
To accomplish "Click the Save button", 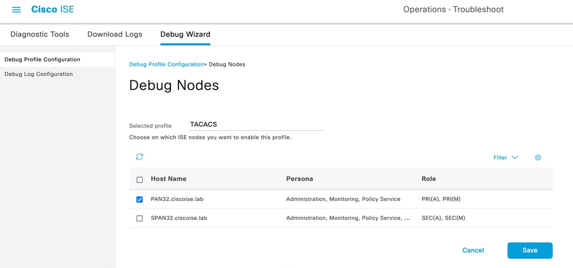I will (530, 250).
